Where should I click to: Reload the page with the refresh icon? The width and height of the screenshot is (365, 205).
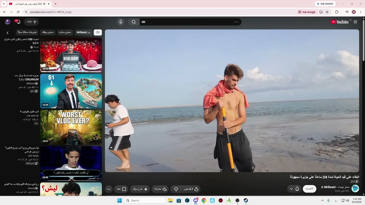(x=18, y=12)
